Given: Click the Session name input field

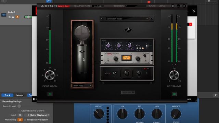Looking at the screenshot, I should (x=136, y=6).
